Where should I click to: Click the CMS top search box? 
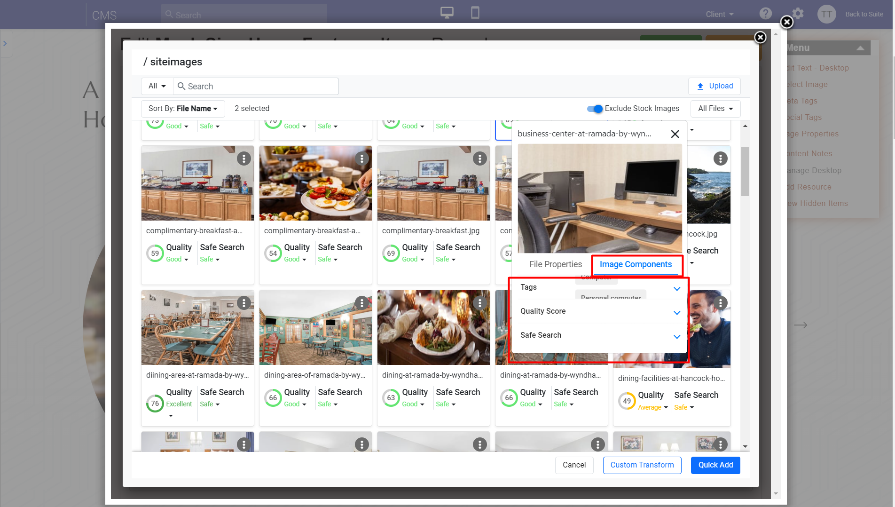[x=244, y=15]
